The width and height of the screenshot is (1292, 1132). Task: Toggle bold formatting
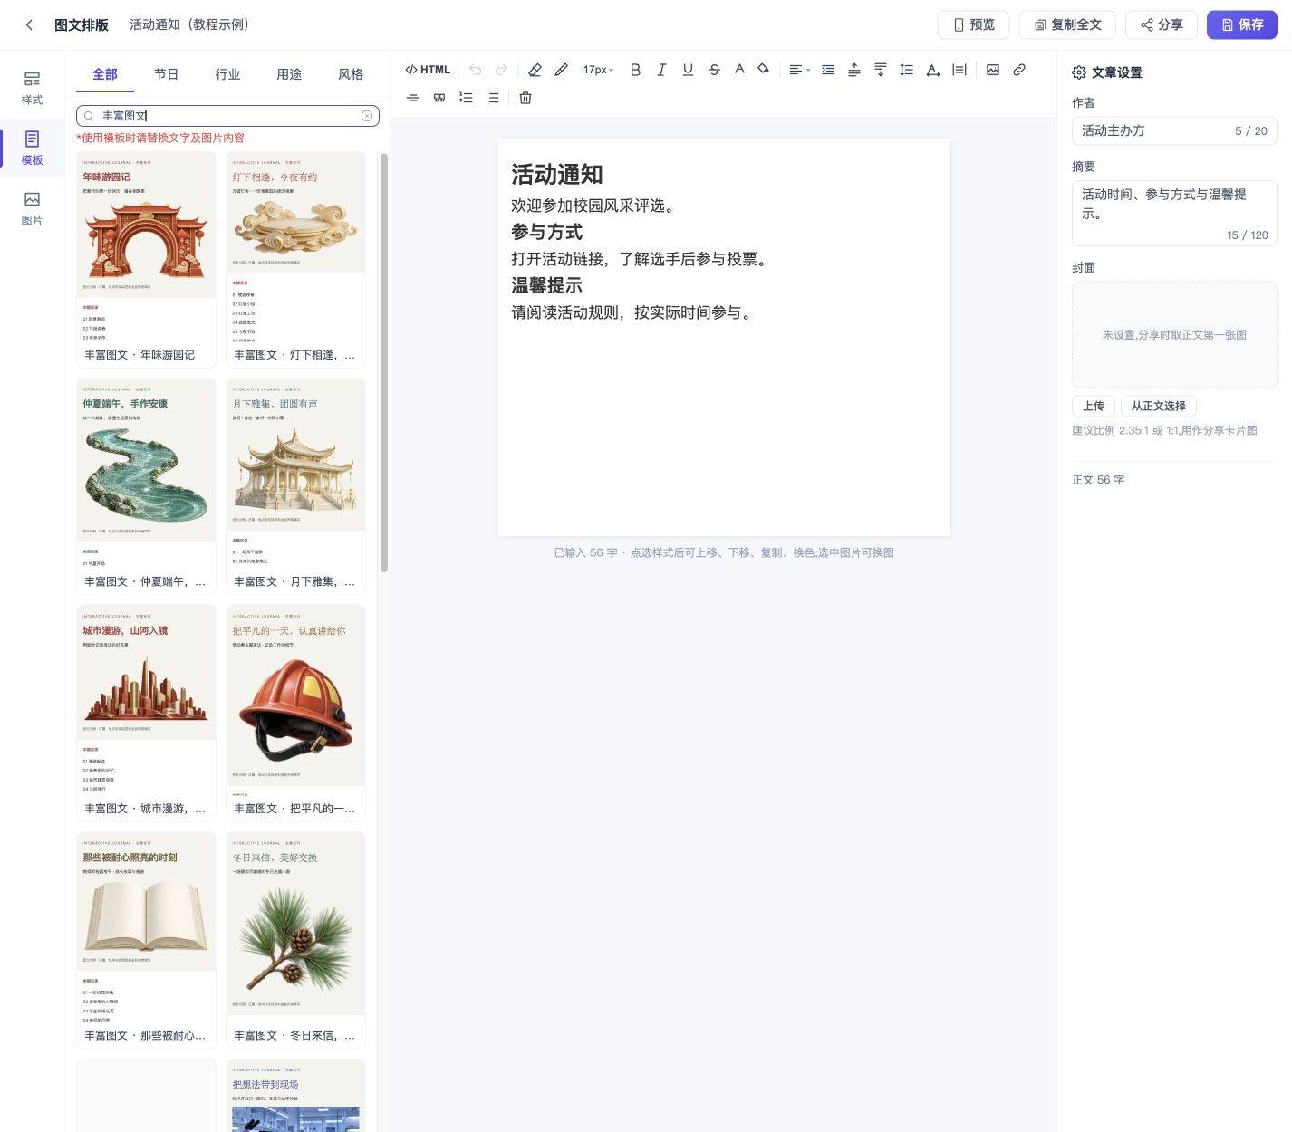point(635,70)
